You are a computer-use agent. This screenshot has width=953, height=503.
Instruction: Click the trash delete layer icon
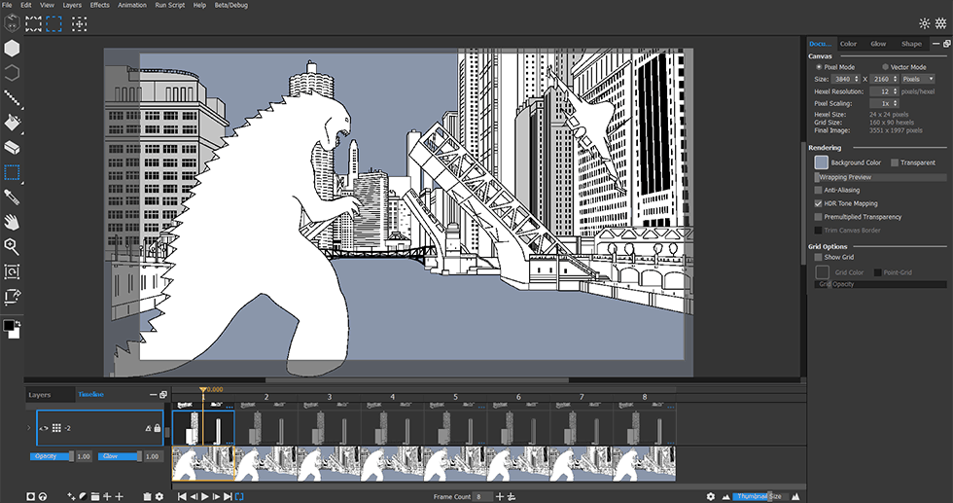pos(147,497)
